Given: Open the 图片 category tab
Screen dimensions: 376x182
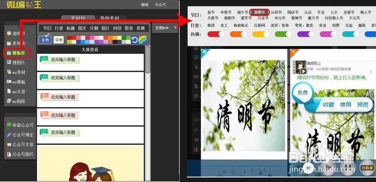Looking at the screenshot, I should tap(106, 28).
